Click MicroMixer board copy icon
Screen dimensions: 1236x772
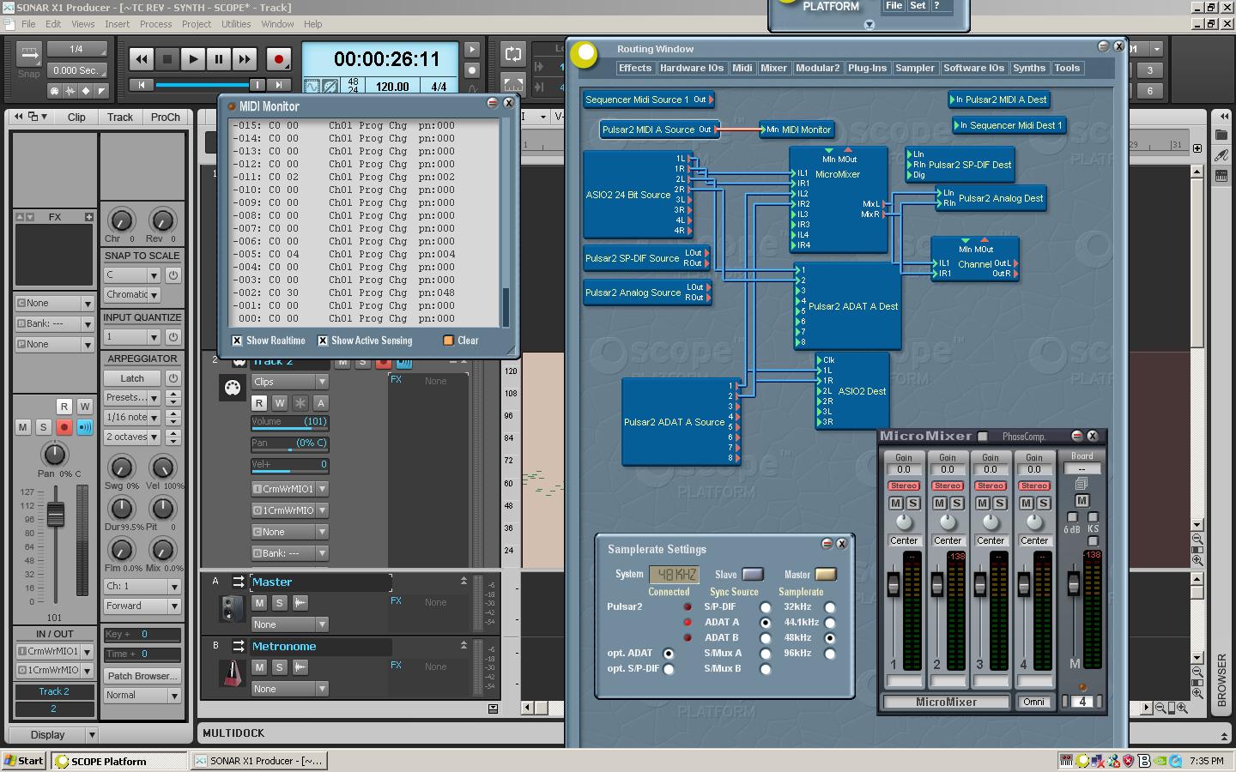pos(1081,484)
